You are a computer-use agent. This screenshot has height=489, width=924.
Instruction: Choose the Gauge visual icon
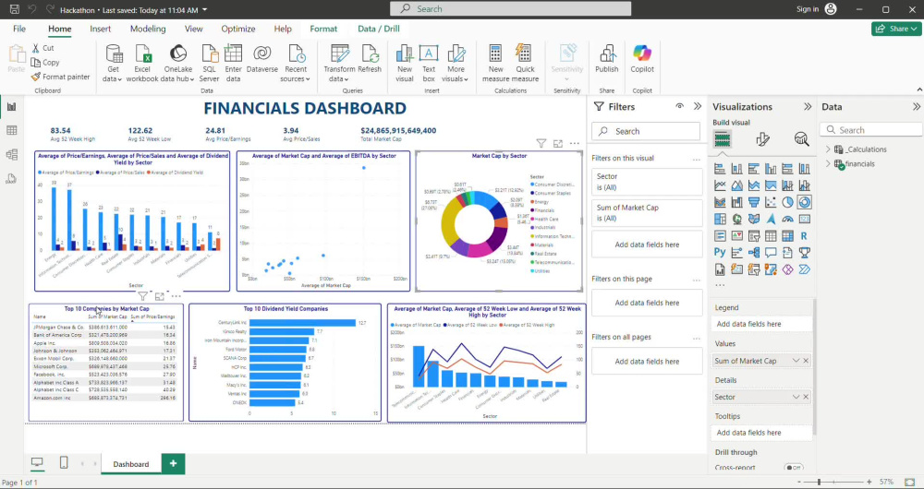[788, 220]
